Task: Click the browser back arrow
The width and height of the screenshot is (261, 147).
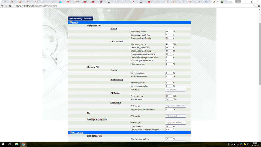Action: click(x=2, y=6)
